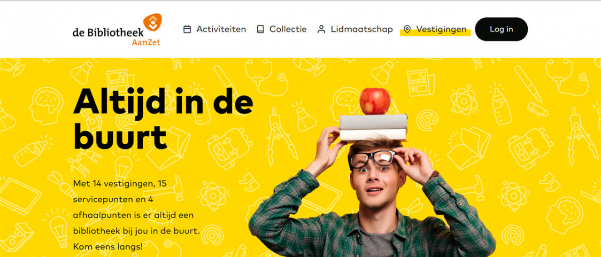
Task: Click the person icon beside Lidmaatschap
Action: click(321, 29)
